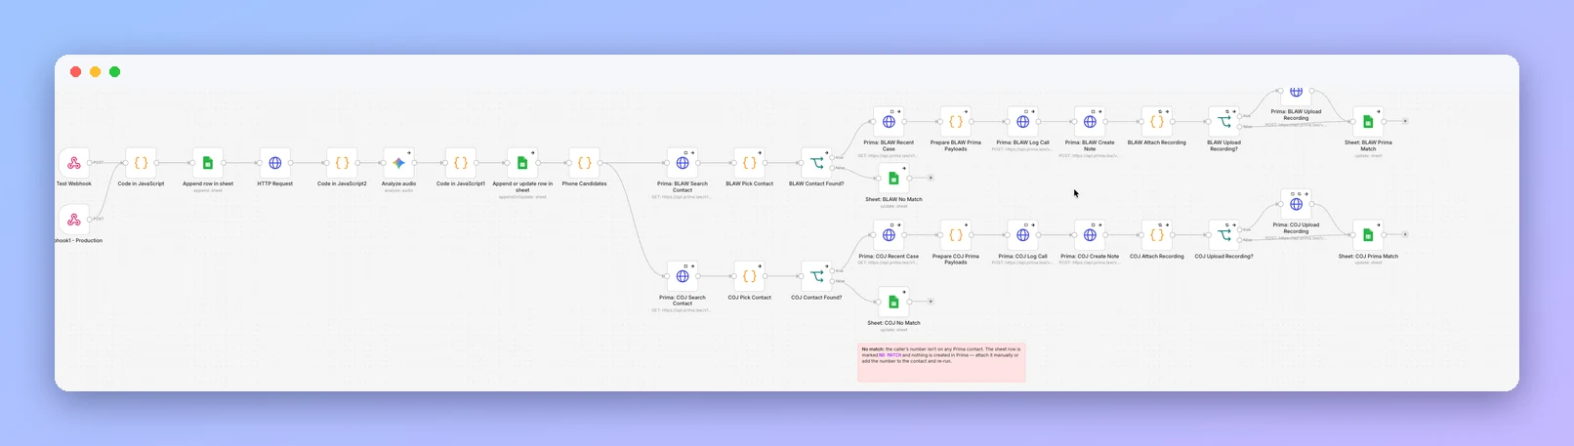Screen dimensions: 1574x446
Task: Open Prima: BLAW Search Contact node
Action: [683, 163]
